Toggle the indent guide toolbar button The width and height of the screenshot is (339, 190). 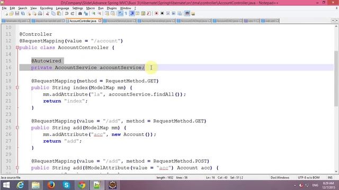[132, 13]
